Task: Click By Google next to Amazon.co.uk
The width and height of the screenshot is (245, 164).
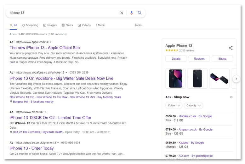Action: coord(206,129)
